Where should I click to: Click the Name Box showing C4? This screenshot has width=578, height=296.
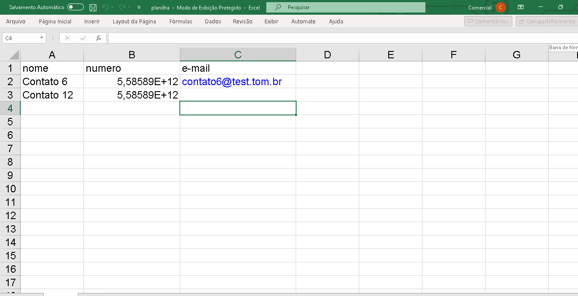pyautogui.click(x=21, y=38)
